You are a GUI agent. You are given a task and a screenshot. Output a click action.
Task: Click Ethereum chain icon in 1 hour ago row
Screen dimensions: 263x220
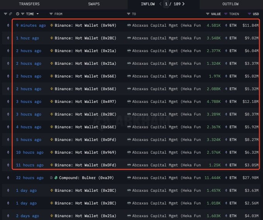(8, 38)
